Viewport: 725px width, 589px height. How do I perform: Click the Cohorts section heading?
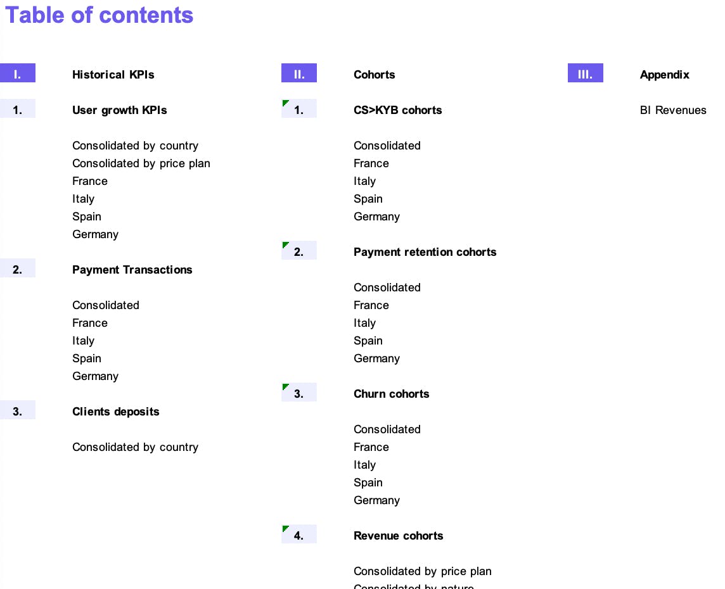point(374,75)
